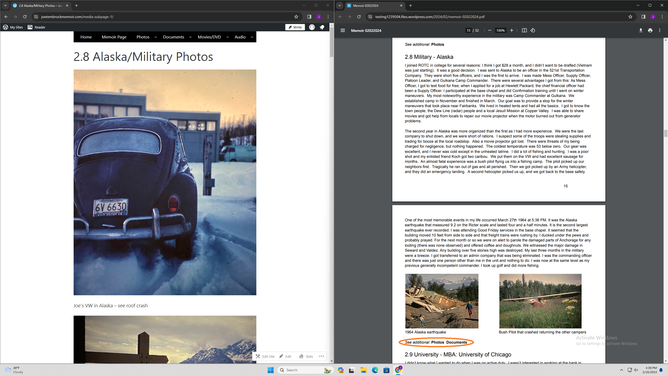Bookmark the joetembrockmemoir page with star
Screen dimensions: 668x376
pos(296,17)
